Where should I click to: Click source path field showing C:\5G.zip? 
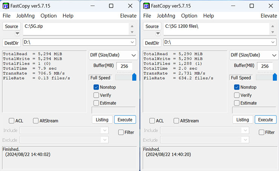coord(76,29)
